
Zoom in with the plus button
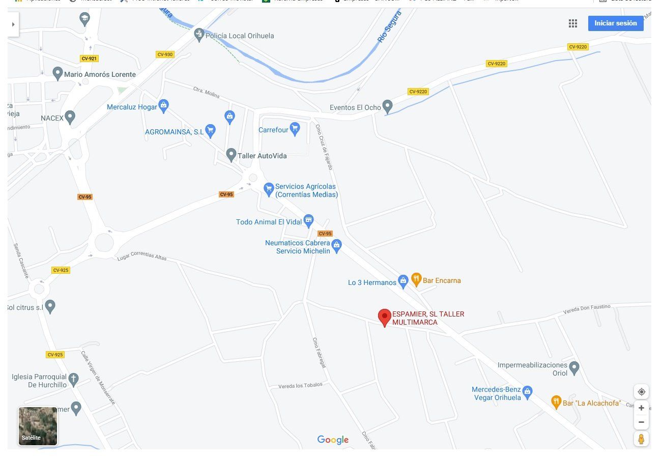641,408
